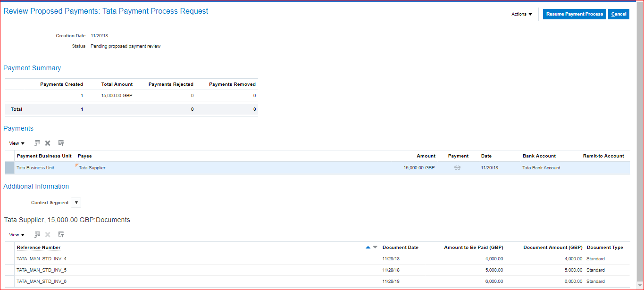Expand the Context Segment dropdown
This screenshot has height=290, width=644.
coord(76,203)
